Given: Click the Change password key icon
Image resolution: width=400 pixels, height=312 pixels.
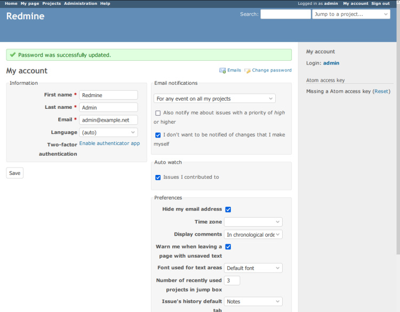Looking at the screenshot, I should (x=247, y=70).
